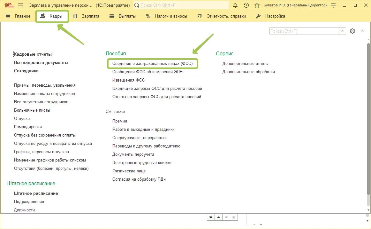Open Больничные листы
This screenshot has height=229, width=371.
pos(32,110)
